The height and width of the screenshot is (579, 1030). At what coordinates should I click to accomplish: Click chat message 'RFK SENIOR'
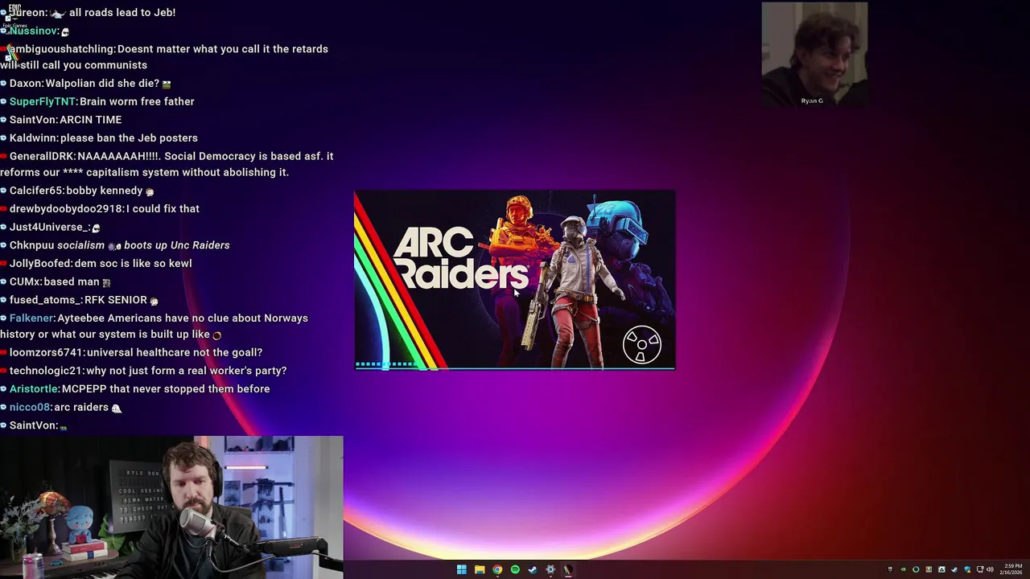[116, 300]
